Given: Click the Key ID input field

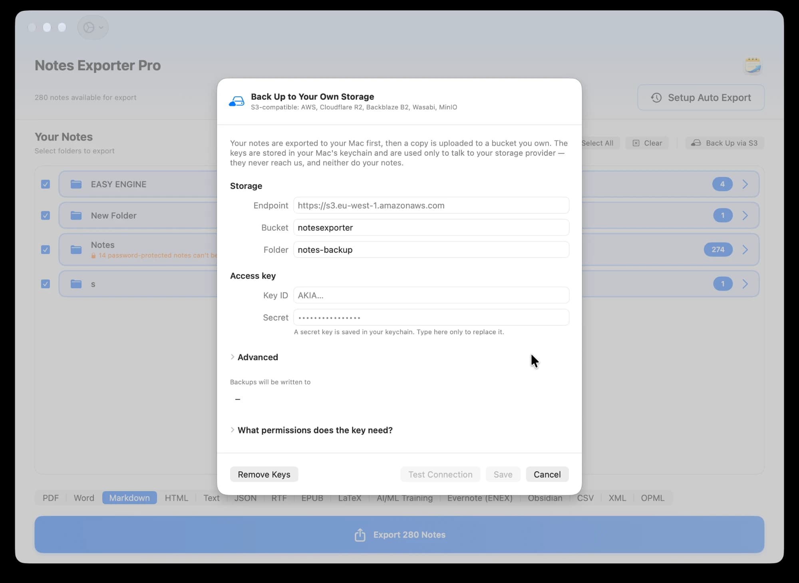Looking at the screenshot, I should (431, 295).
